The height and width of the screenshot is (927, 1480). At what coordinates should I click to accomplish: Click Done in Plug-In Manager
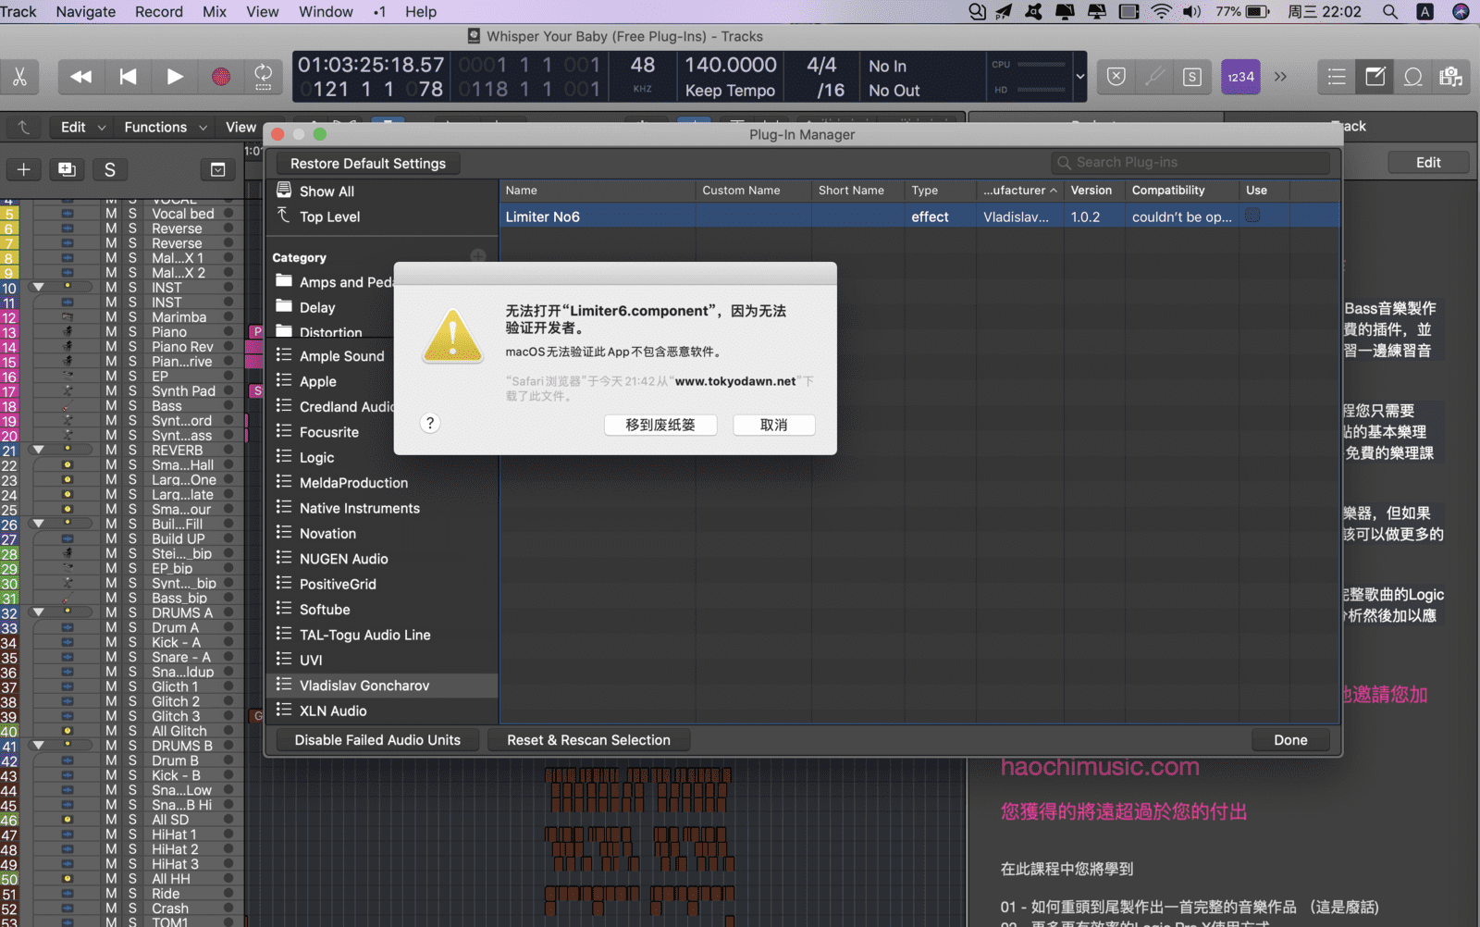[x=1290, y=740]
